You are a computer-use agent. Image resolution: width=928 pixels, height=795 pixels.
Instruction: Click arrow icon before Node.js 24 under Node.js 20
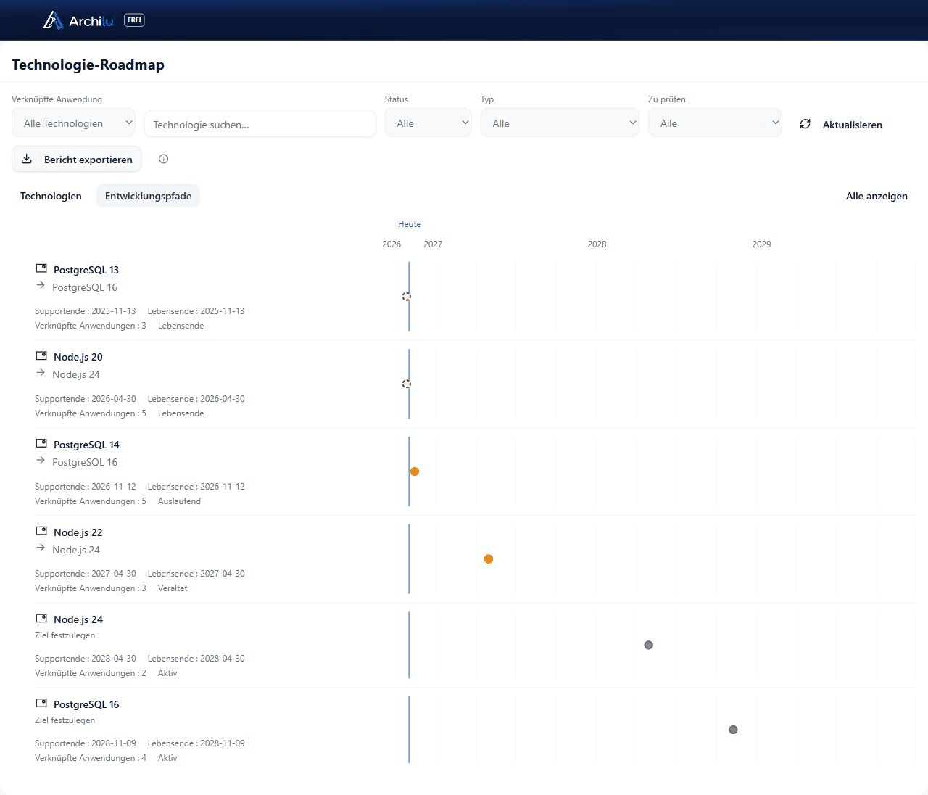pyautogui.click(x=41, y=373)
